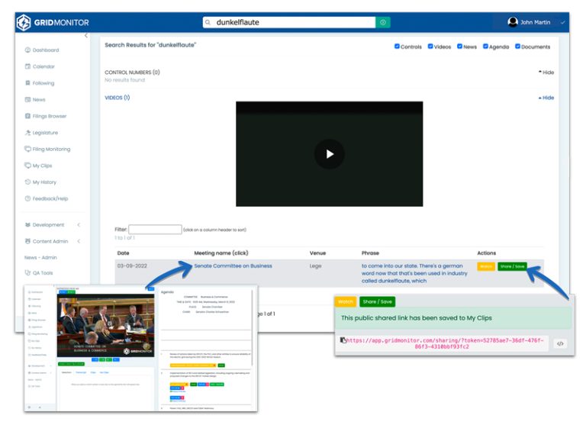Click the Content Admin icon

tap(27, 241)
